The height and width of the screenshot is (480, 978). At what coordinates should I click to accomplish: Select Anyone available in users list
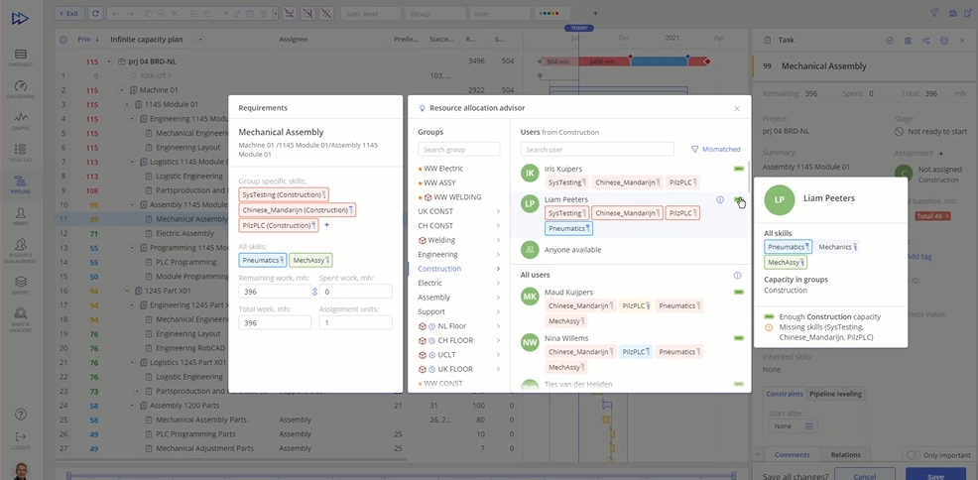pyautogui.click(x=573, y=250)
